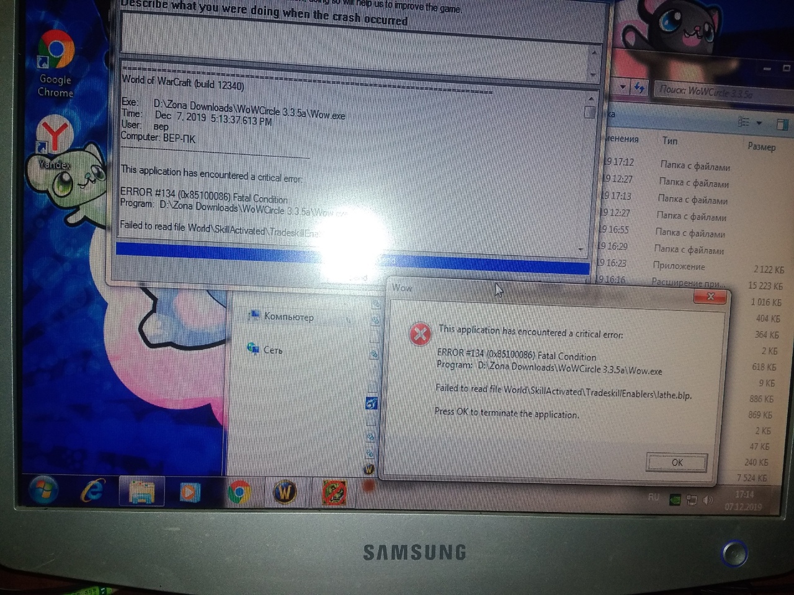Click the volume speaker tray icon
The height and width of the screenshot is (595, 794).
pyautogui.click(x=708, y=500)
